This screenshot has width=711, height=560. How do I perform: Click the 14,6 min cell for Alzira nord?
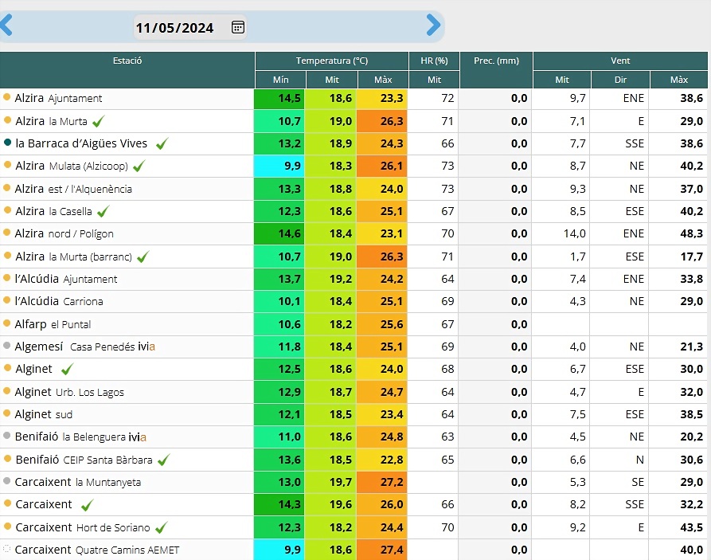(x=279, y=233)
